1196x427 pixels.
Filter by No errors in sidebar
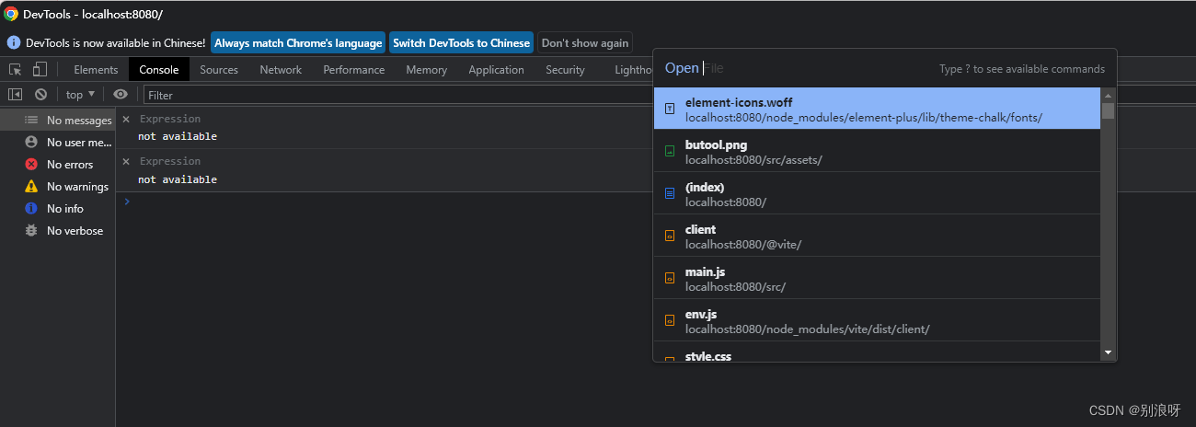pyautogui.click(x=70, y=165)
